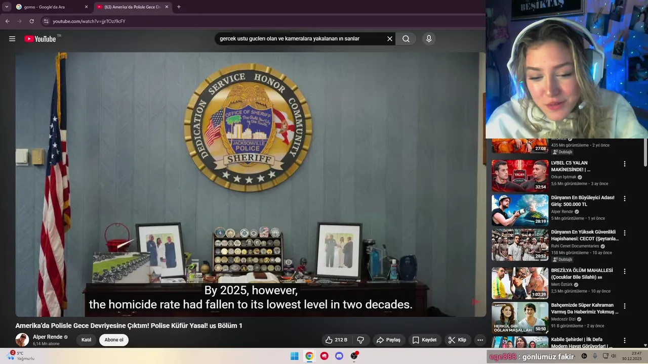648x364 pixels.
Task: Switch to the "gomıs - Google'da Ara" tab
Action: click(52, 7)
